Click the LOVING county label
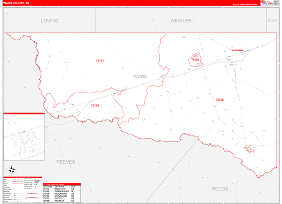Screen dimensions: 282x204 49,21
